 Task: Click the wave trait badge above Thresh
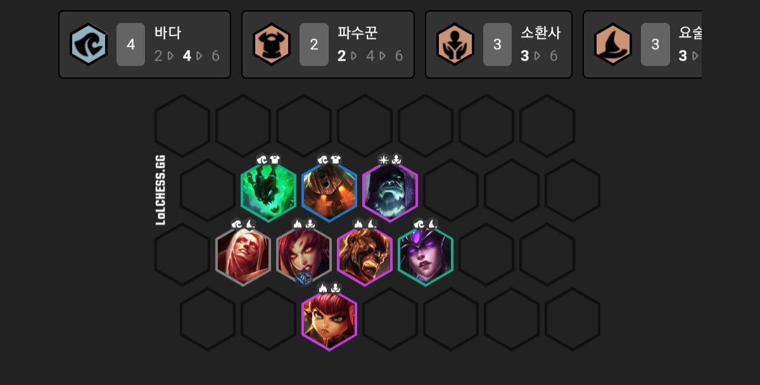[x=262, y=159]
